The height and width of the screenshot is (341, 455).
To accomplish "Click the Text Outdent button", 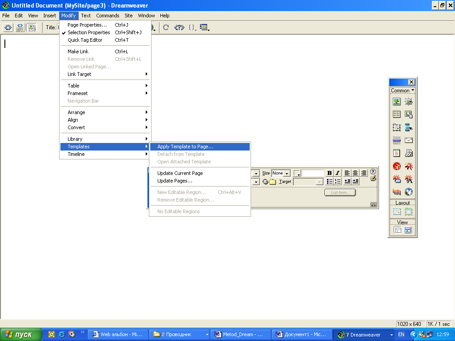I will tap(347, 182).
